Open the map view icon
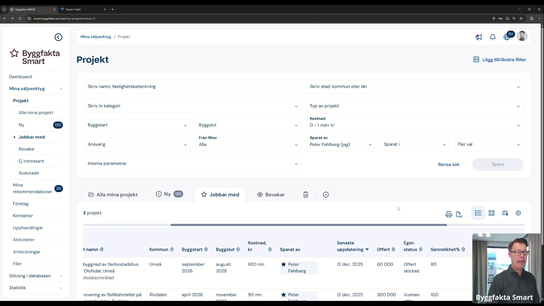This screenshot has height=306, width=544. tap(505, 213)
